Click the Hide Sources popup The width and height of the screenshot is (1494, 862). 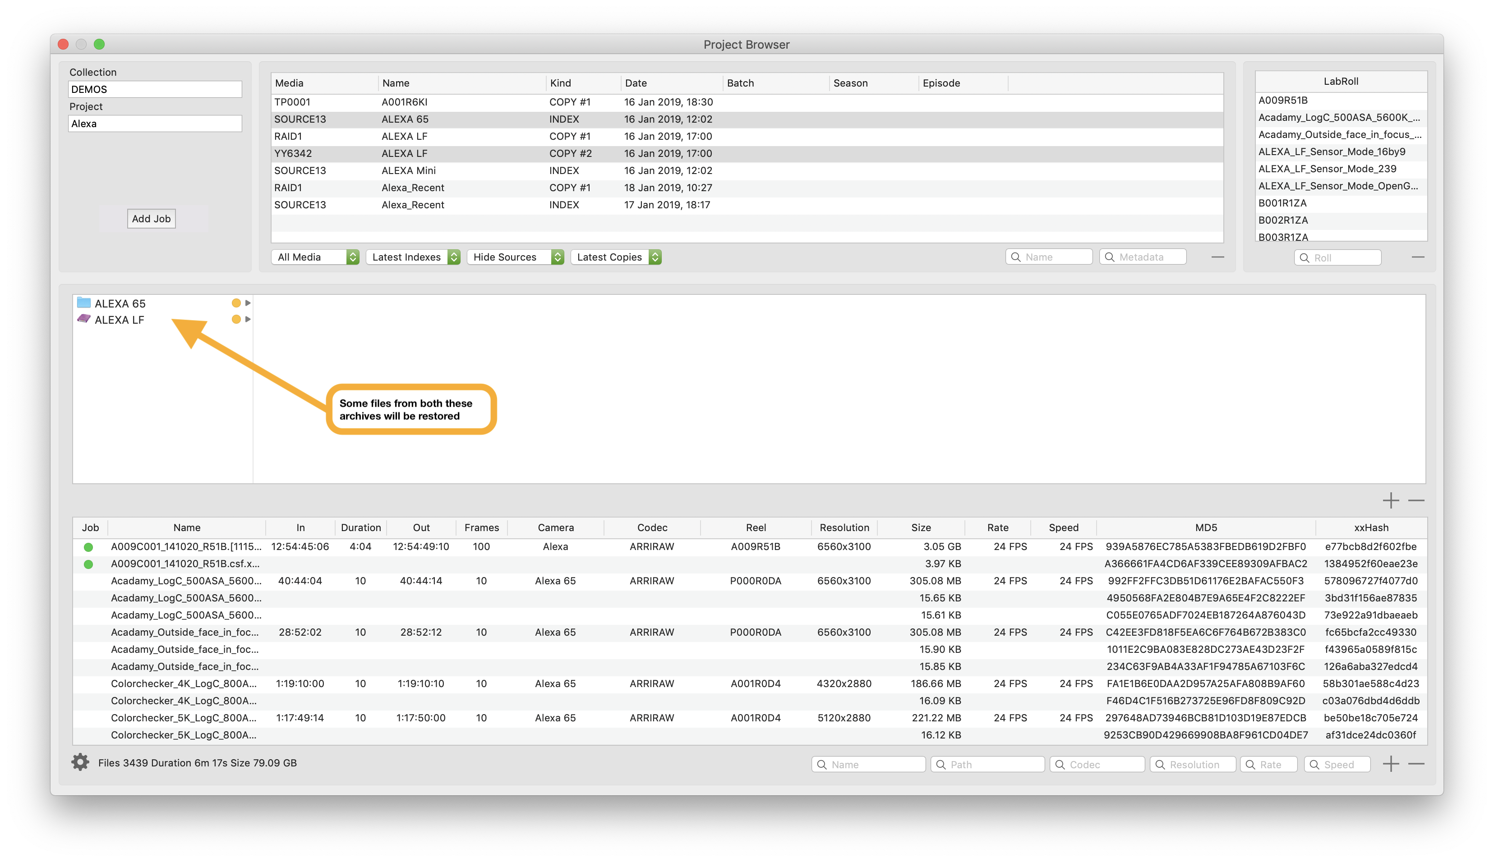(x=515, y=257)
